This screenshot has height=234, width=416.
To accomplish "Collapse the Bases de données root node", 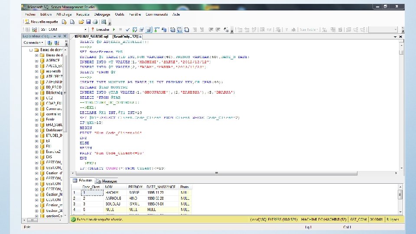I will pyautogui.click(x=31, y=50).
